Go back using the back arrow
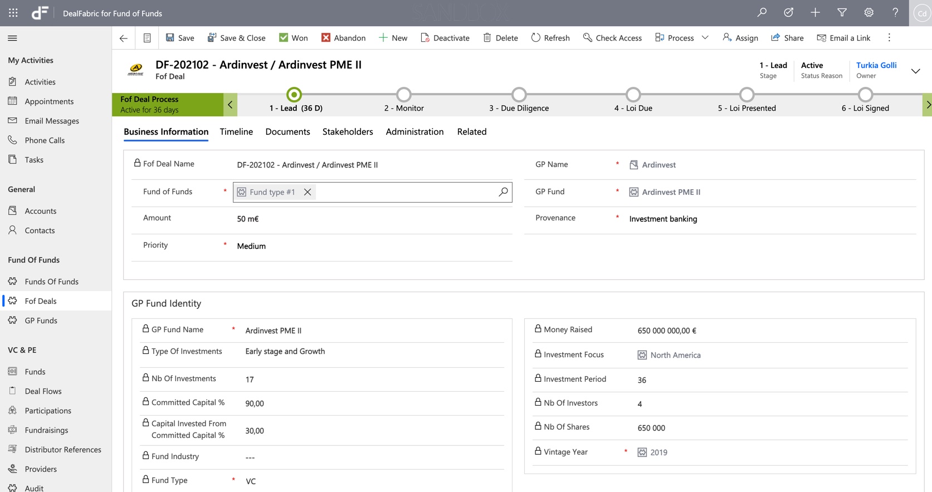Screen dimensions: 932x492 (x=124, y=38)
